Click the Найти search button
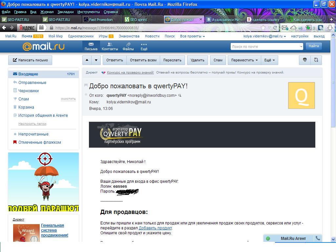The image size is (336, 252). [x=314, y=46]
